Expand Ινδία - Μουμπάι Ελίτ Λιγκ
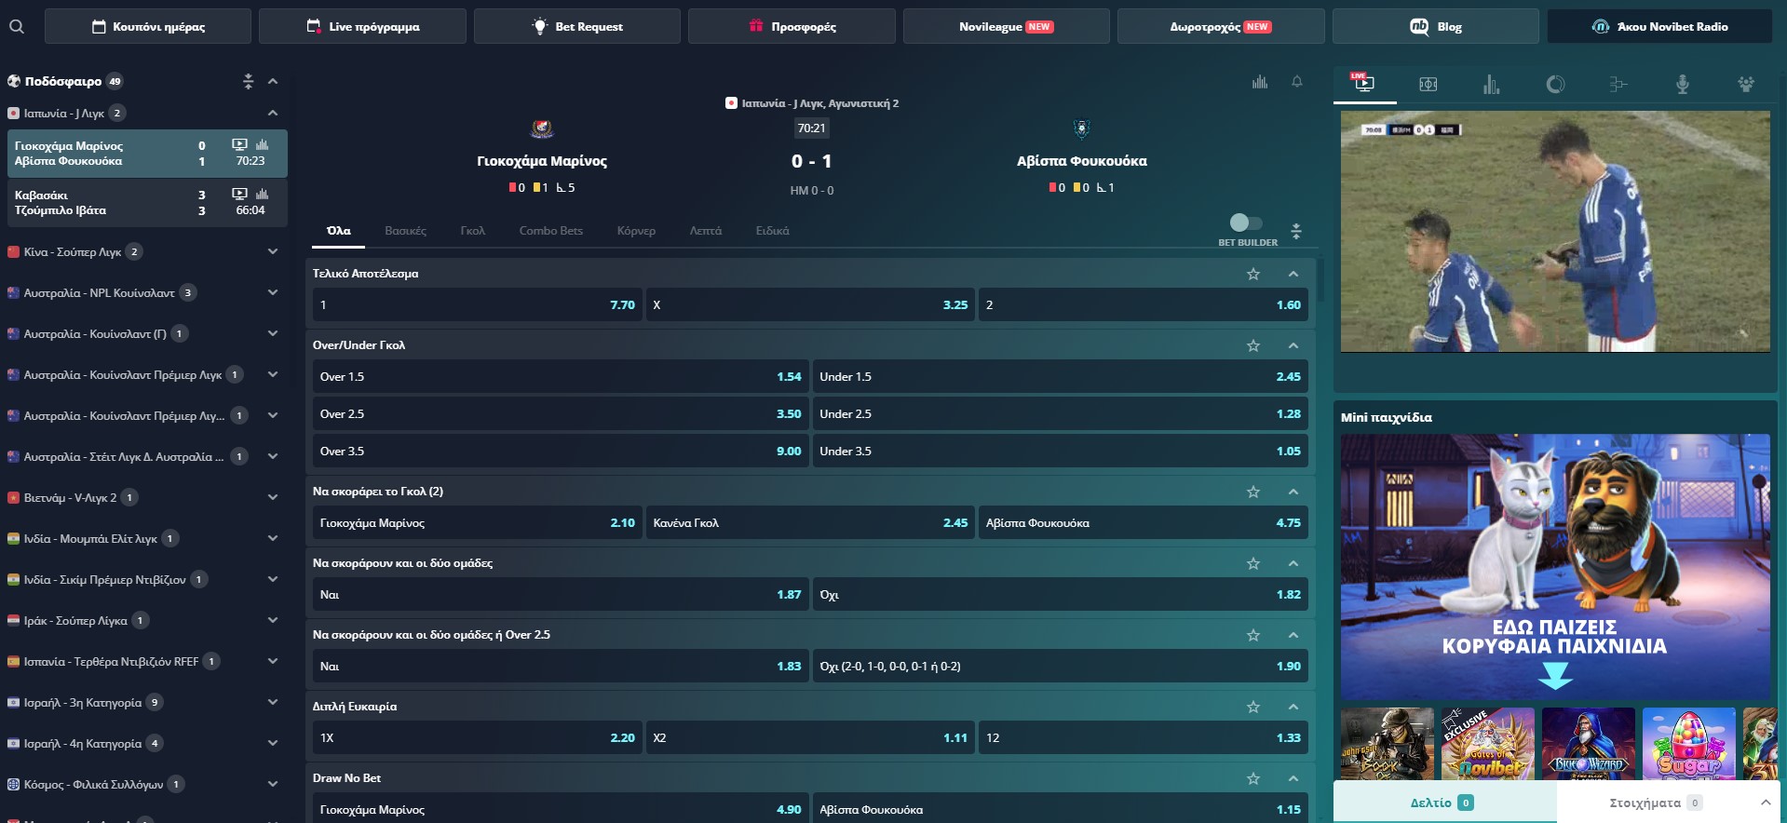Image resolution: width=1787 pixels, height=823 pixels. [273, 538]
